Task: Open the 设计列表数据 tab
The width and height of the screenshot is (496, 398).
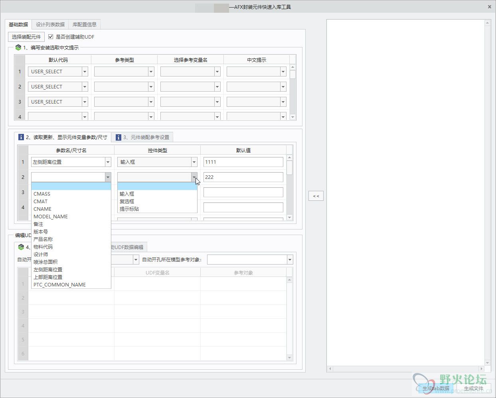Action: tap(50, 24)
